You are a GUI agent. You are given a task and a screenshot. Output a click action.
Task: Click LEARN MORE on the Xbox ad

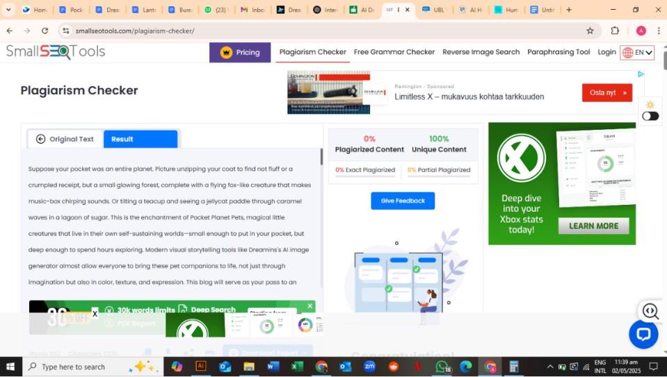click(x=593, y=226)
